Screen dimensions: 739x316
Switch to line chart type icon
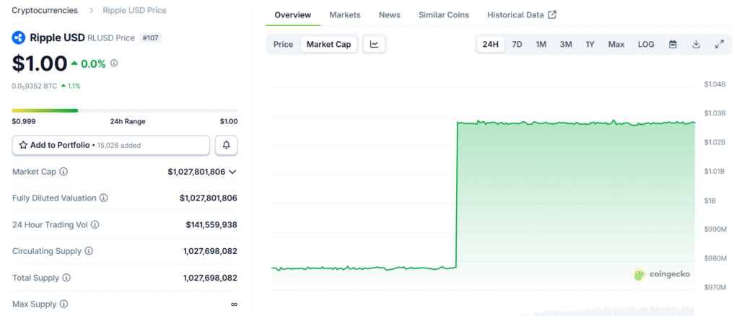[x=375, y=44]
